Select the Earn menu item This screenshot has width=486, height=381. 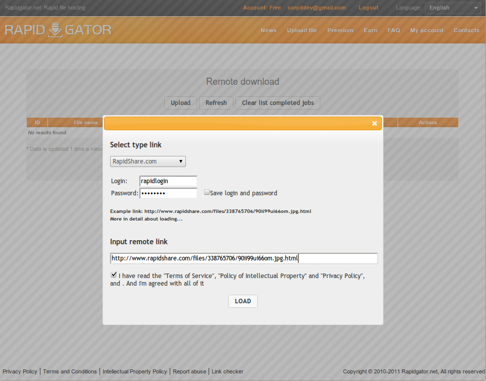[370, 30]
